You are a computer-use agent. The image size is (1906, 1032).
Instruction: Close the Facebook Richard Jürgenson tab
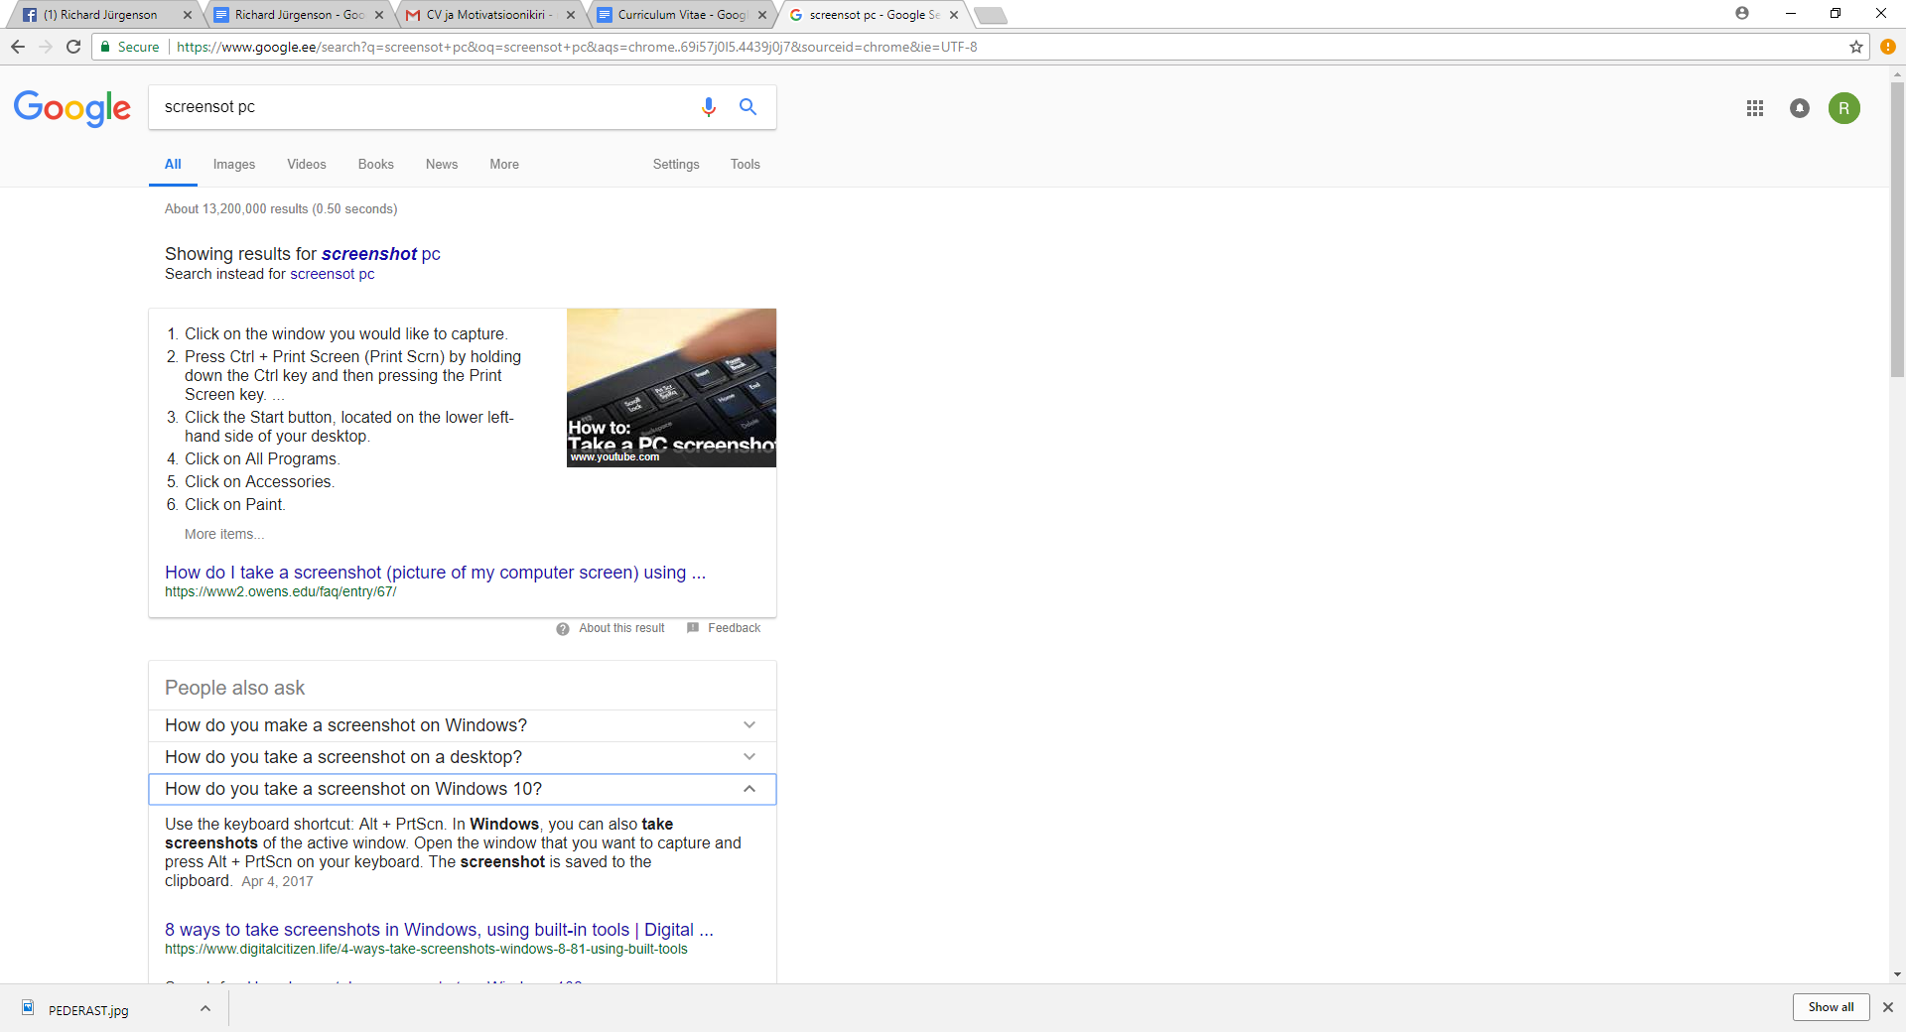coord(188,15)
